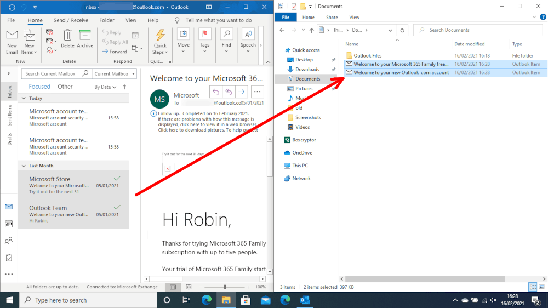Open the Junk mail dropdown

(51, 50)
